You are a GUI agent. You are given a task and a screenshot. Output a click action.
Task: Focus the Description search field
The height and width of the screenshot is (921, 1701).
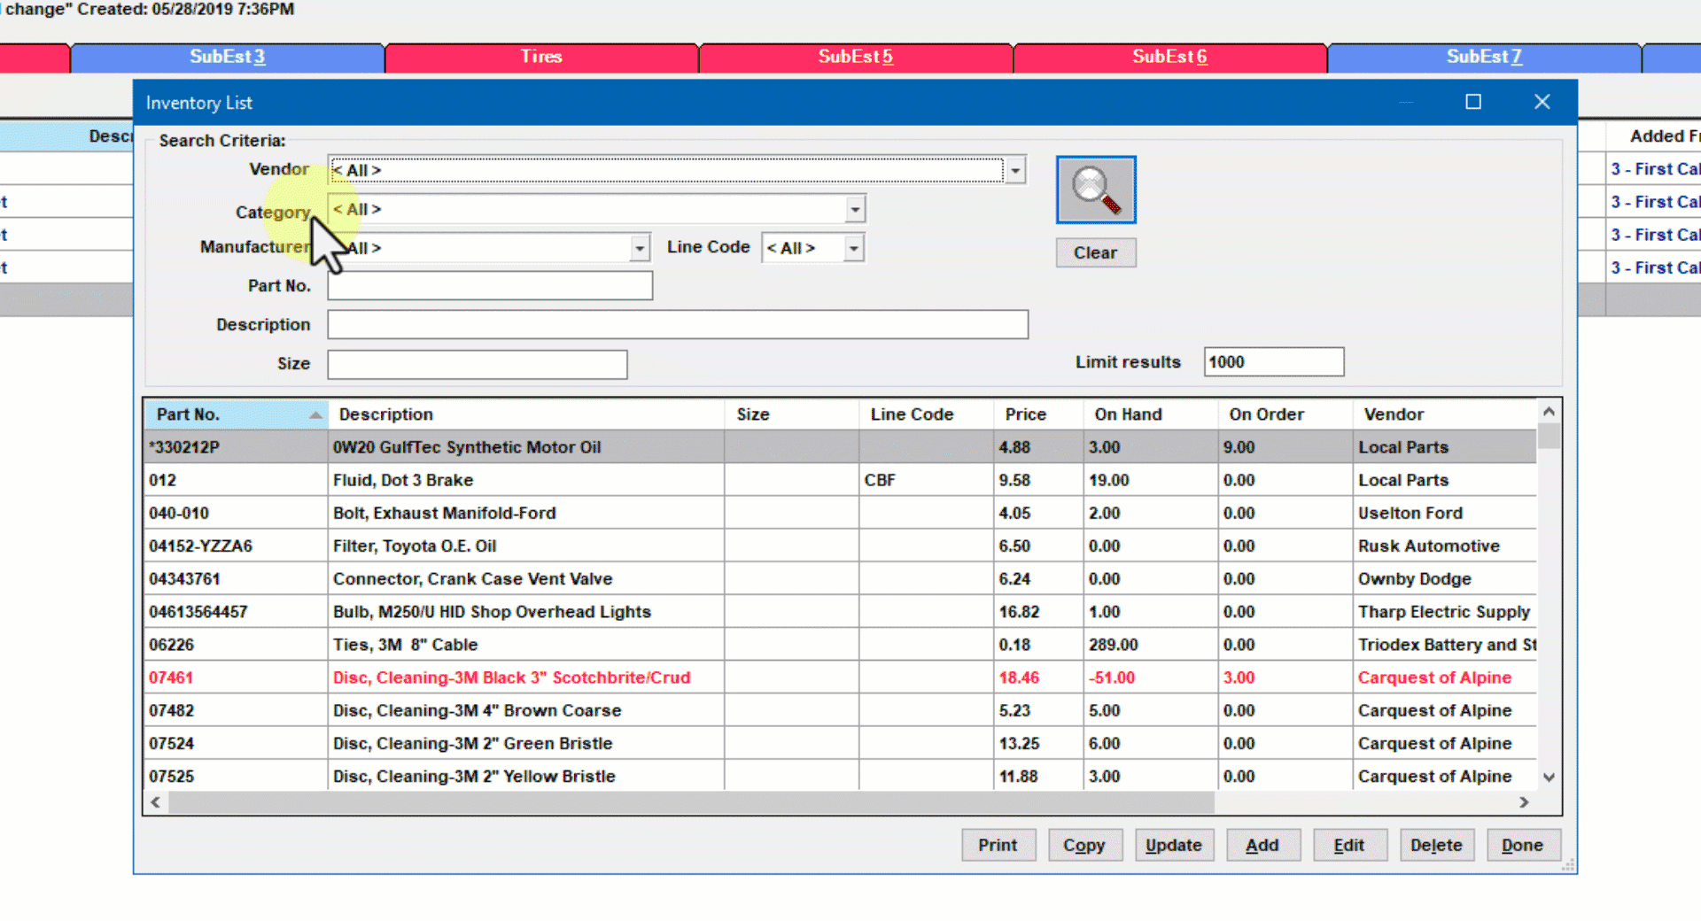pos(678,325)
